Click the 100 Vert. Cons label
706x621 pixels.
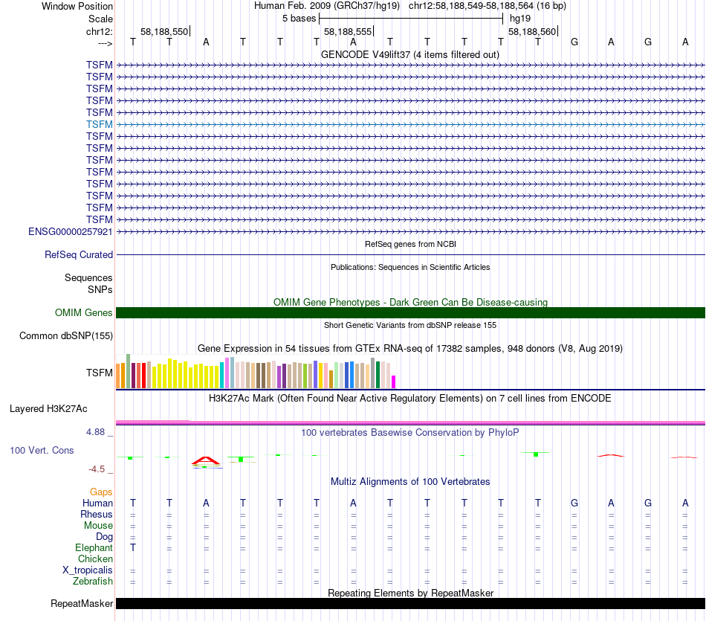point(42,450)
